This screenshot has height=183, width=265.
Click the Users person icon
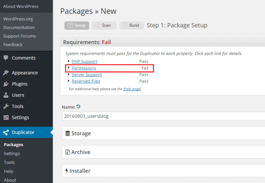(6, 95)
